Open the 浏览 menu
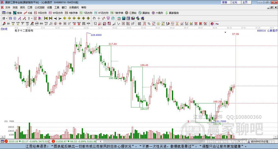Image resolution: width=278 pixels, height=149 pixels. point(15,7)
